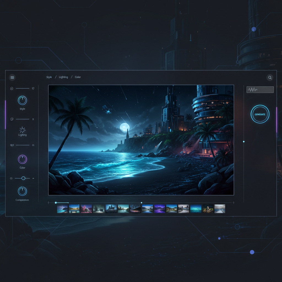The width and height of the screenshot is (282, 282).
Task: Click the slider track above Lighting icon
Action: click(23, 119)
